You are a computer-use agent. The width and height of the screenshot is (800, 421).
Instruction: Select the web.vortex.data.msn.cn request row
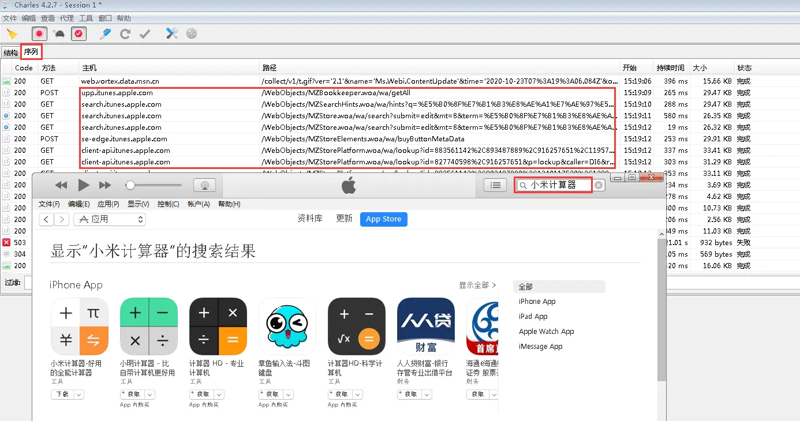point(400,81)
